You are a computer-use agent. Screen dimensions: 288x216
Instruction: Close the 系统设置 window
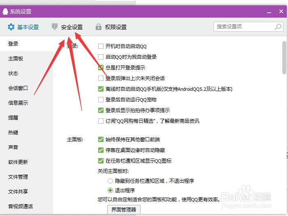pyautogui.click(x=281, y=11)
